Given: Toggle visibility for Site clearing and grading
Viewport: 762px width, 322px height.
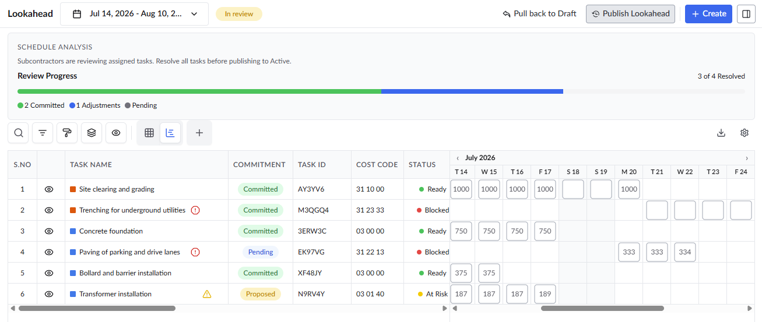Looking at the screenshot, I should (49, 189).
